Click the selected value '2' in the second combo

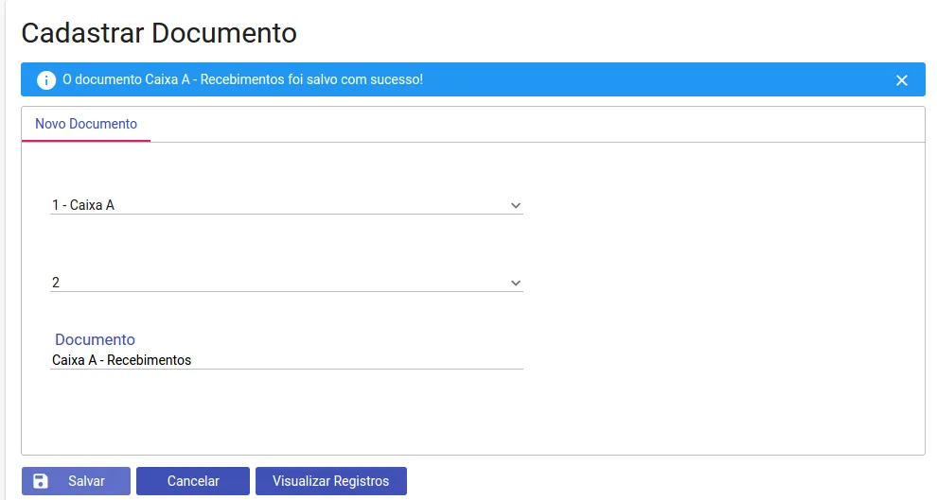tap(56, 283)
